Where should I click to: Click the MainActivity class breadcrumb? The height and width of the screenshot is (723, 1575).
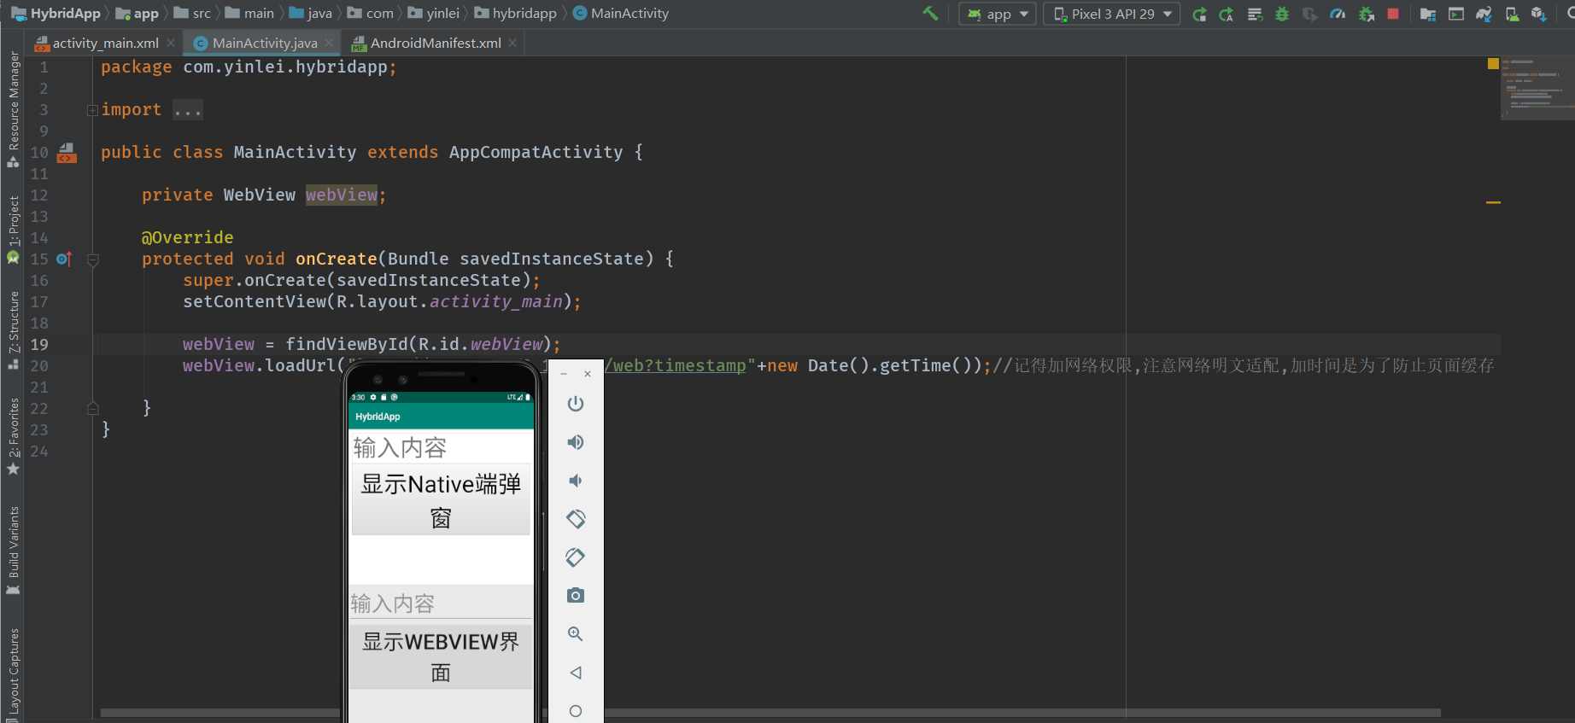coord(621,14)
